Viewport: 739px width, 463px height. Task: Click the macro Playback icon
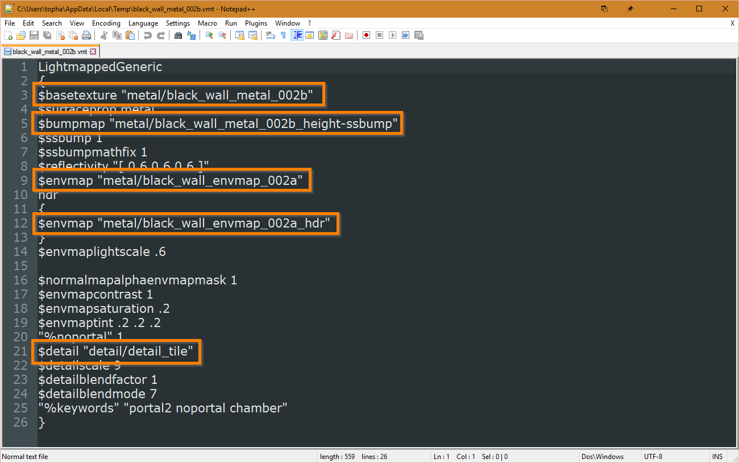[x=393, y=35]
